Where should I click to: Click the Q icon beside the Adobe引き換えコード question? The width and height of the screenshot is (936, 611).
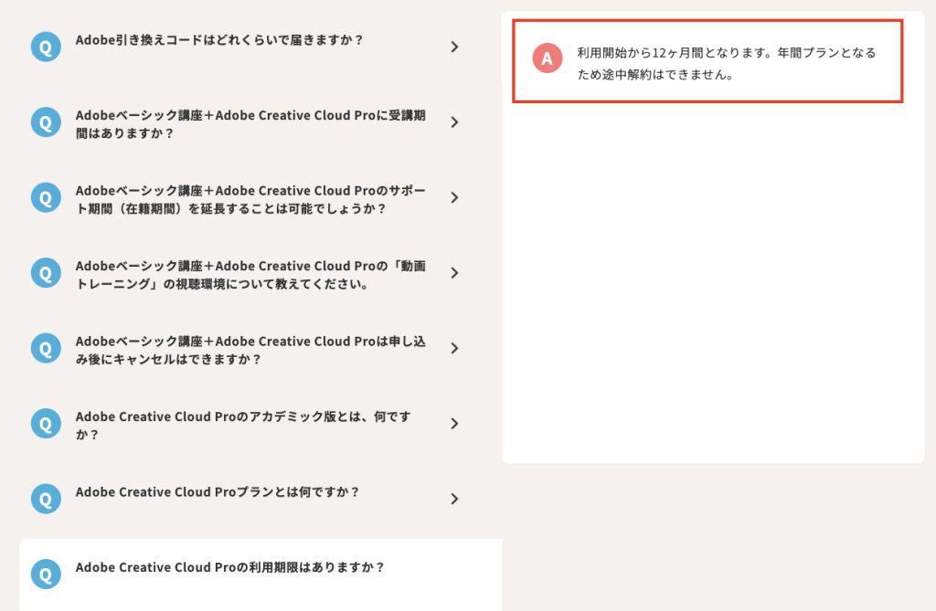pos(46,47)
